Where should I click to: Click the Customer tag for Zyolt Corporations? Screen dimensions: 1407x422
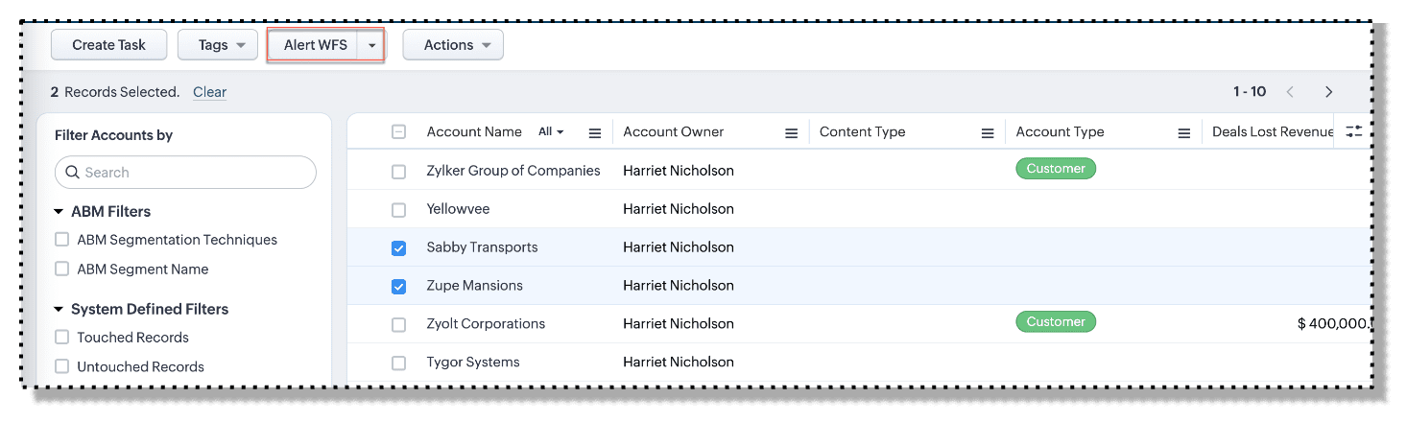coord(1056,322)
